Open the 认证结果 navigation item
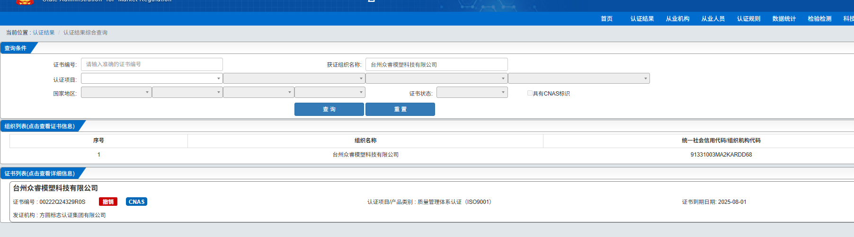This screenshot has width=854, height=237. pyautogui.click(x=642, y=19)
